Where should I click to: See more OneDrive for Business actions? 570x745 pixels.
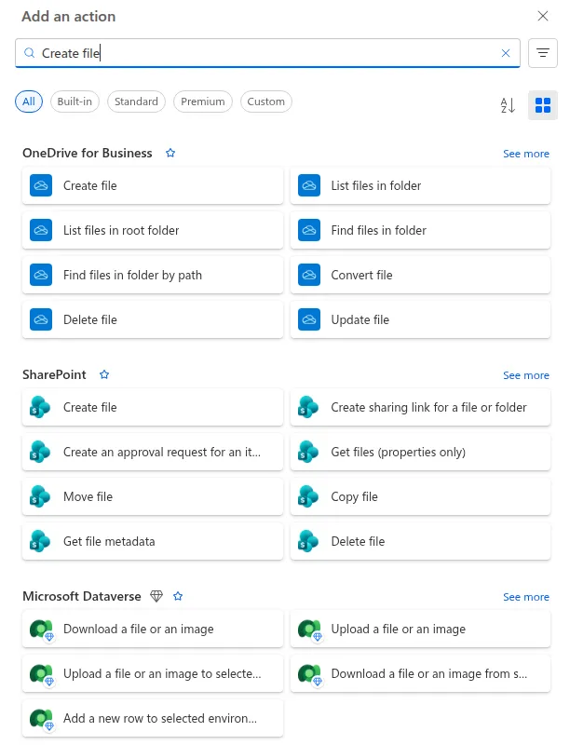[526, 154]
